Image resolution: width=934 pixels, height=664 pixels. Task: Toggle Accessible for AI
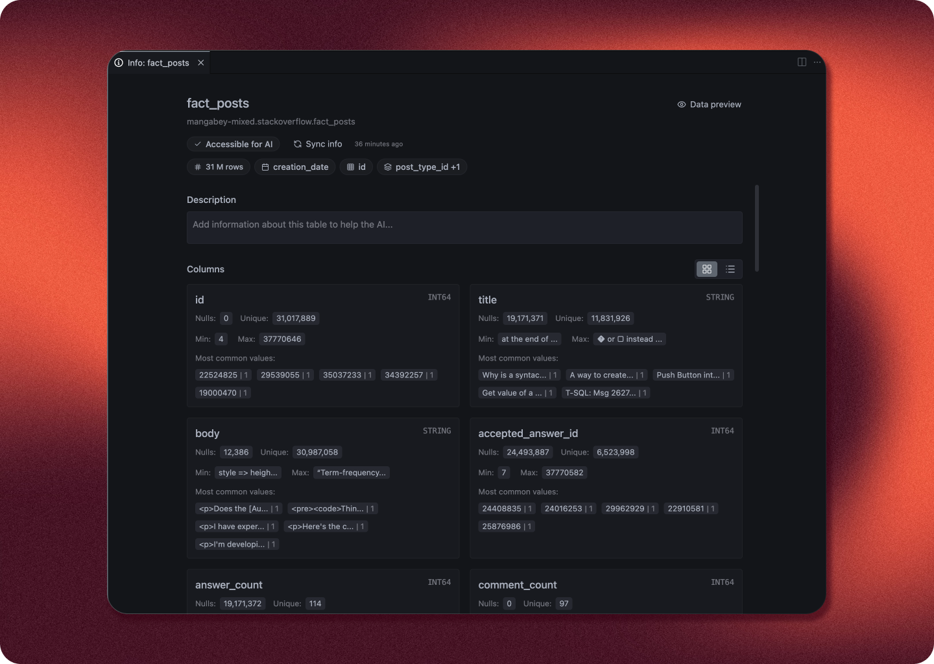pyautogui.click(x=233, y=144)
